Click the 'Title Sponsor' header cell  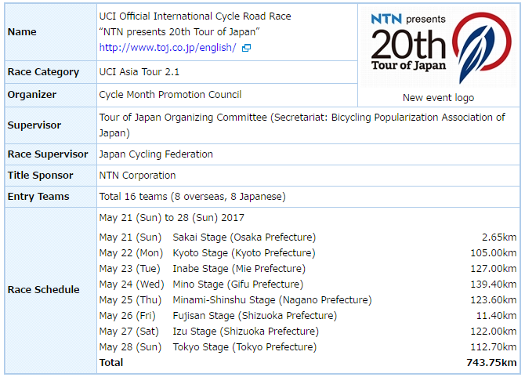click(41, 176)
